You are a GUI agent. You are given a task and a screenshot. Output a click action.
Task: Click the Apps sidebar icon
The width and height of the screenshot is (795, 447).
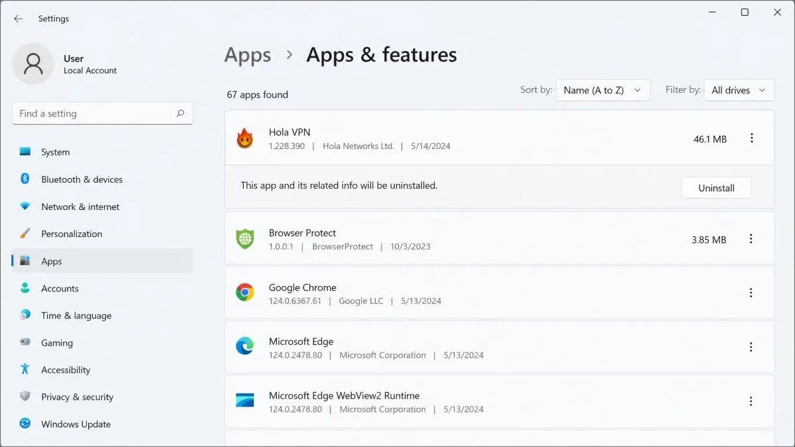[x=25, y=260]
